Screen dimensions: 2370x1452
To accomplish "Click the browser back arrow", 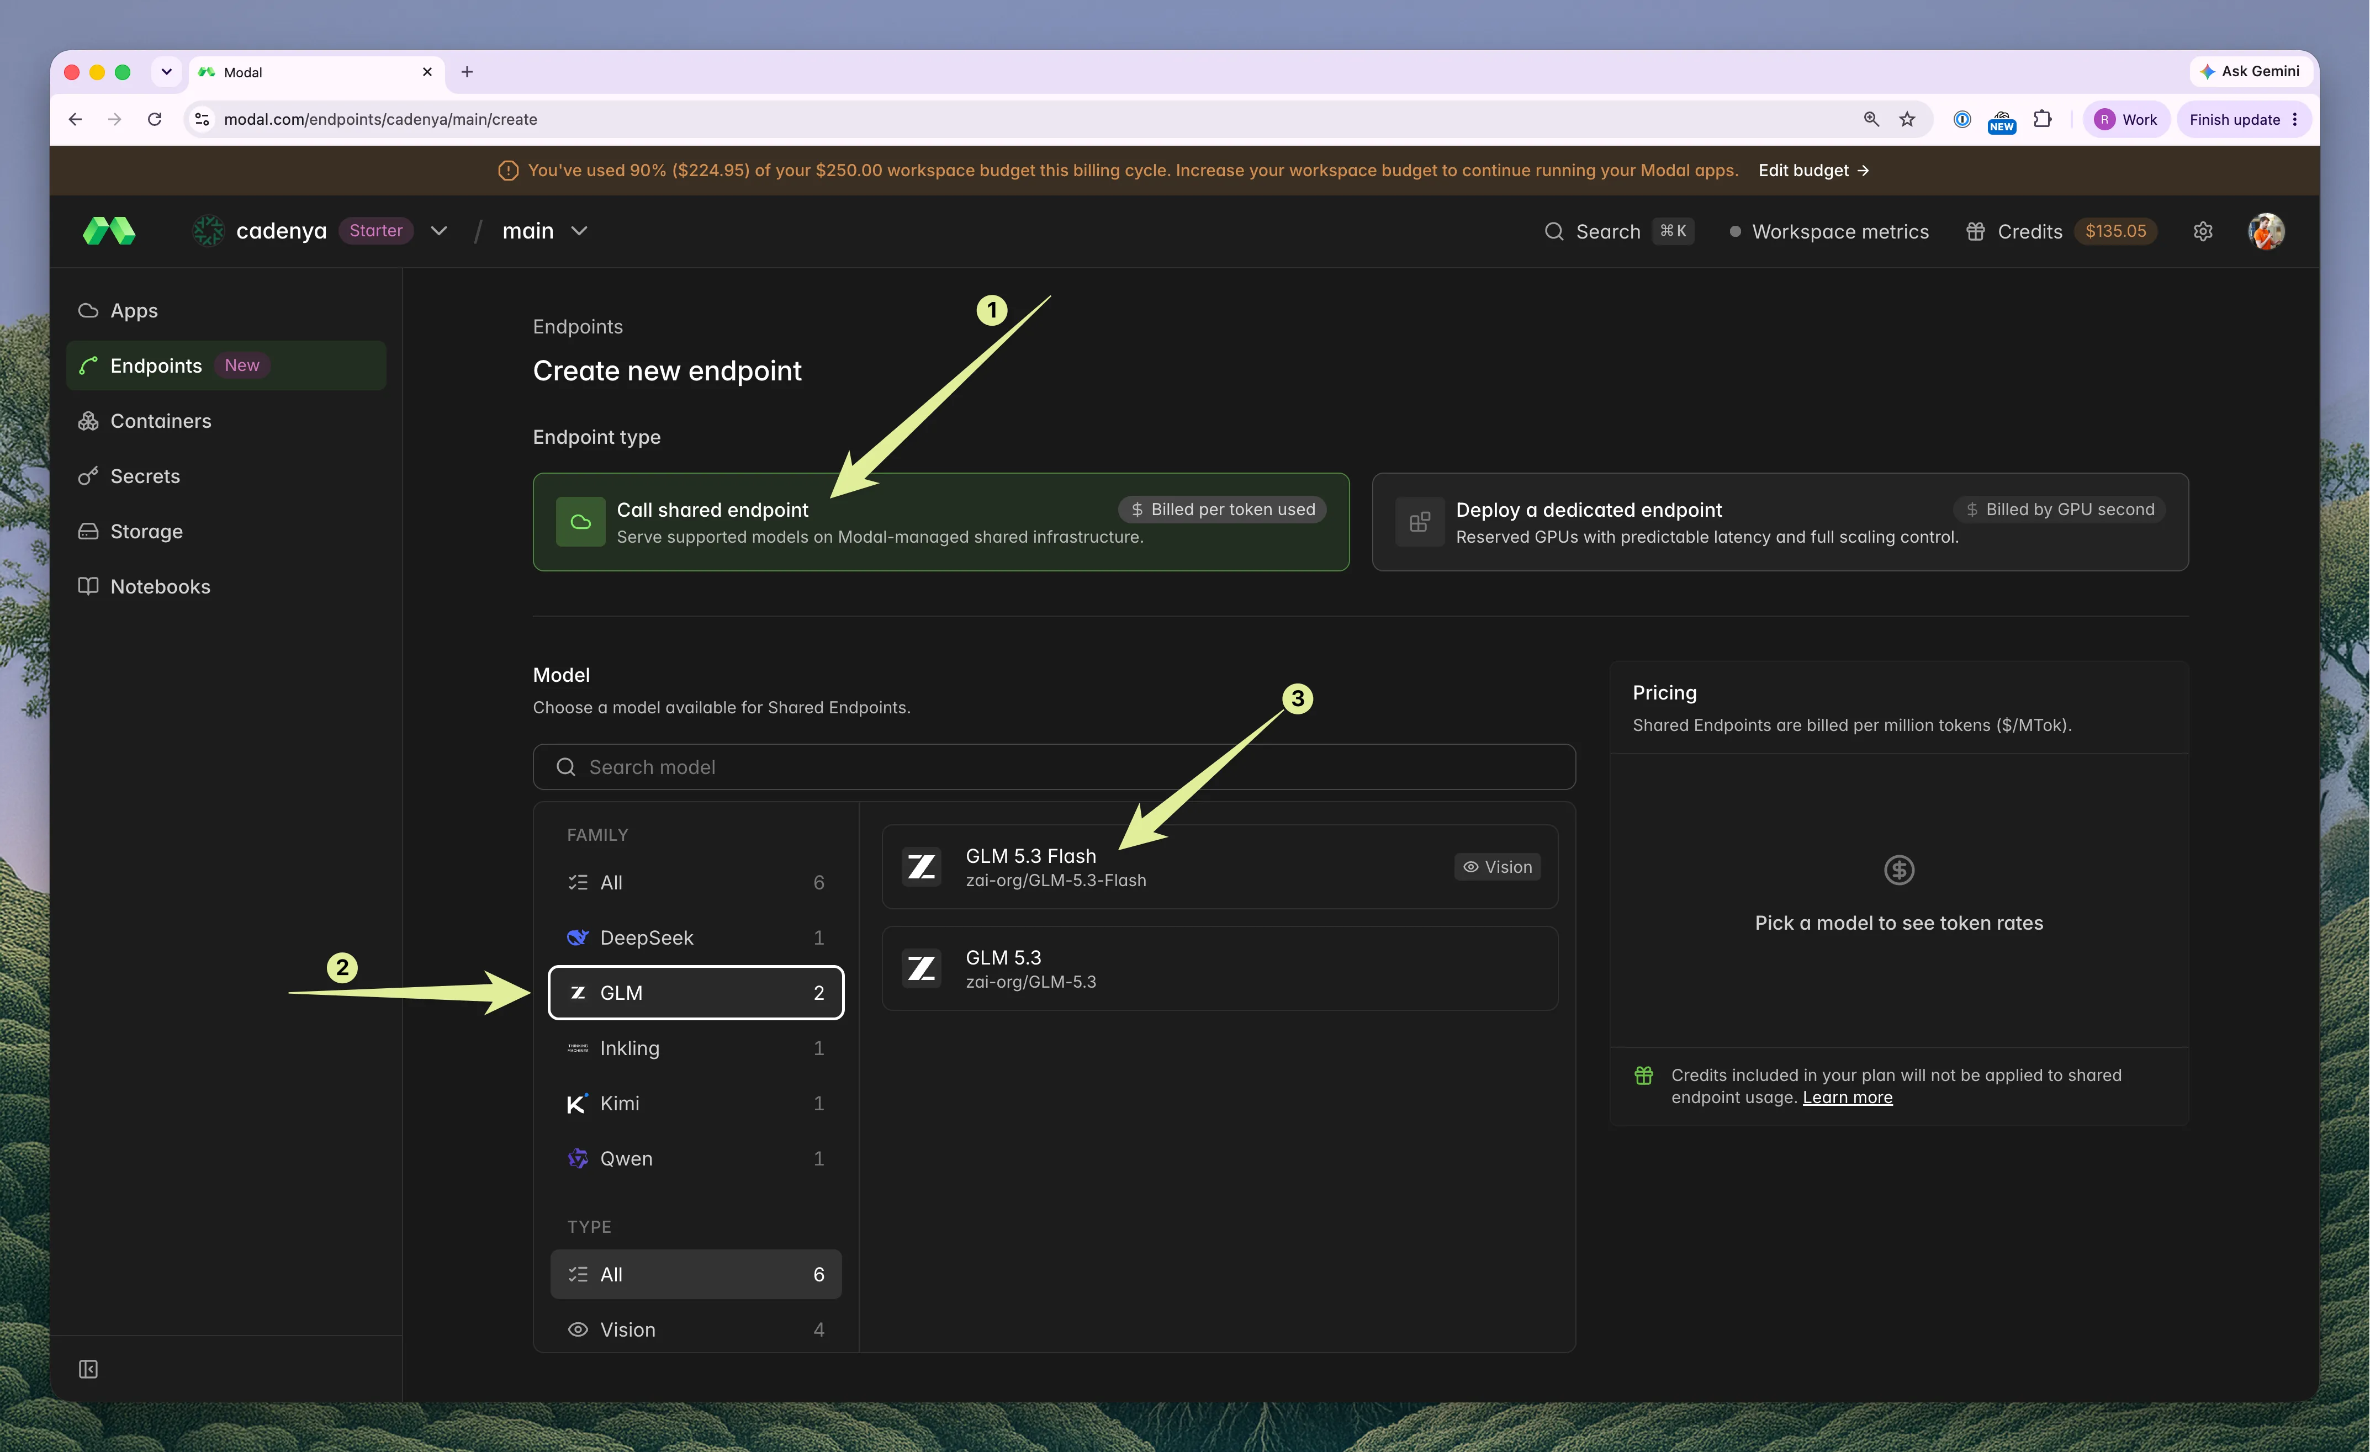I will click(75, 119).
